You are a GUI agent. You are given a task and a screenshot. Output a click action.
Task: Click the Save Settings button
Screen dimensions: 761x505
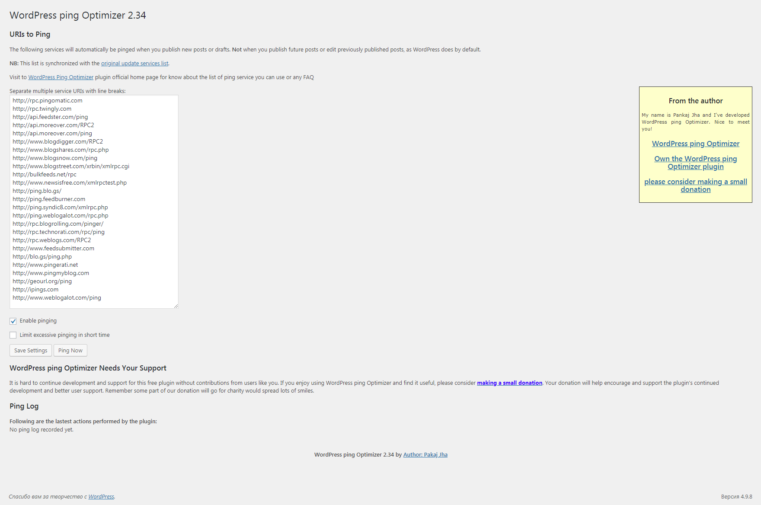(x=31, y=350)
